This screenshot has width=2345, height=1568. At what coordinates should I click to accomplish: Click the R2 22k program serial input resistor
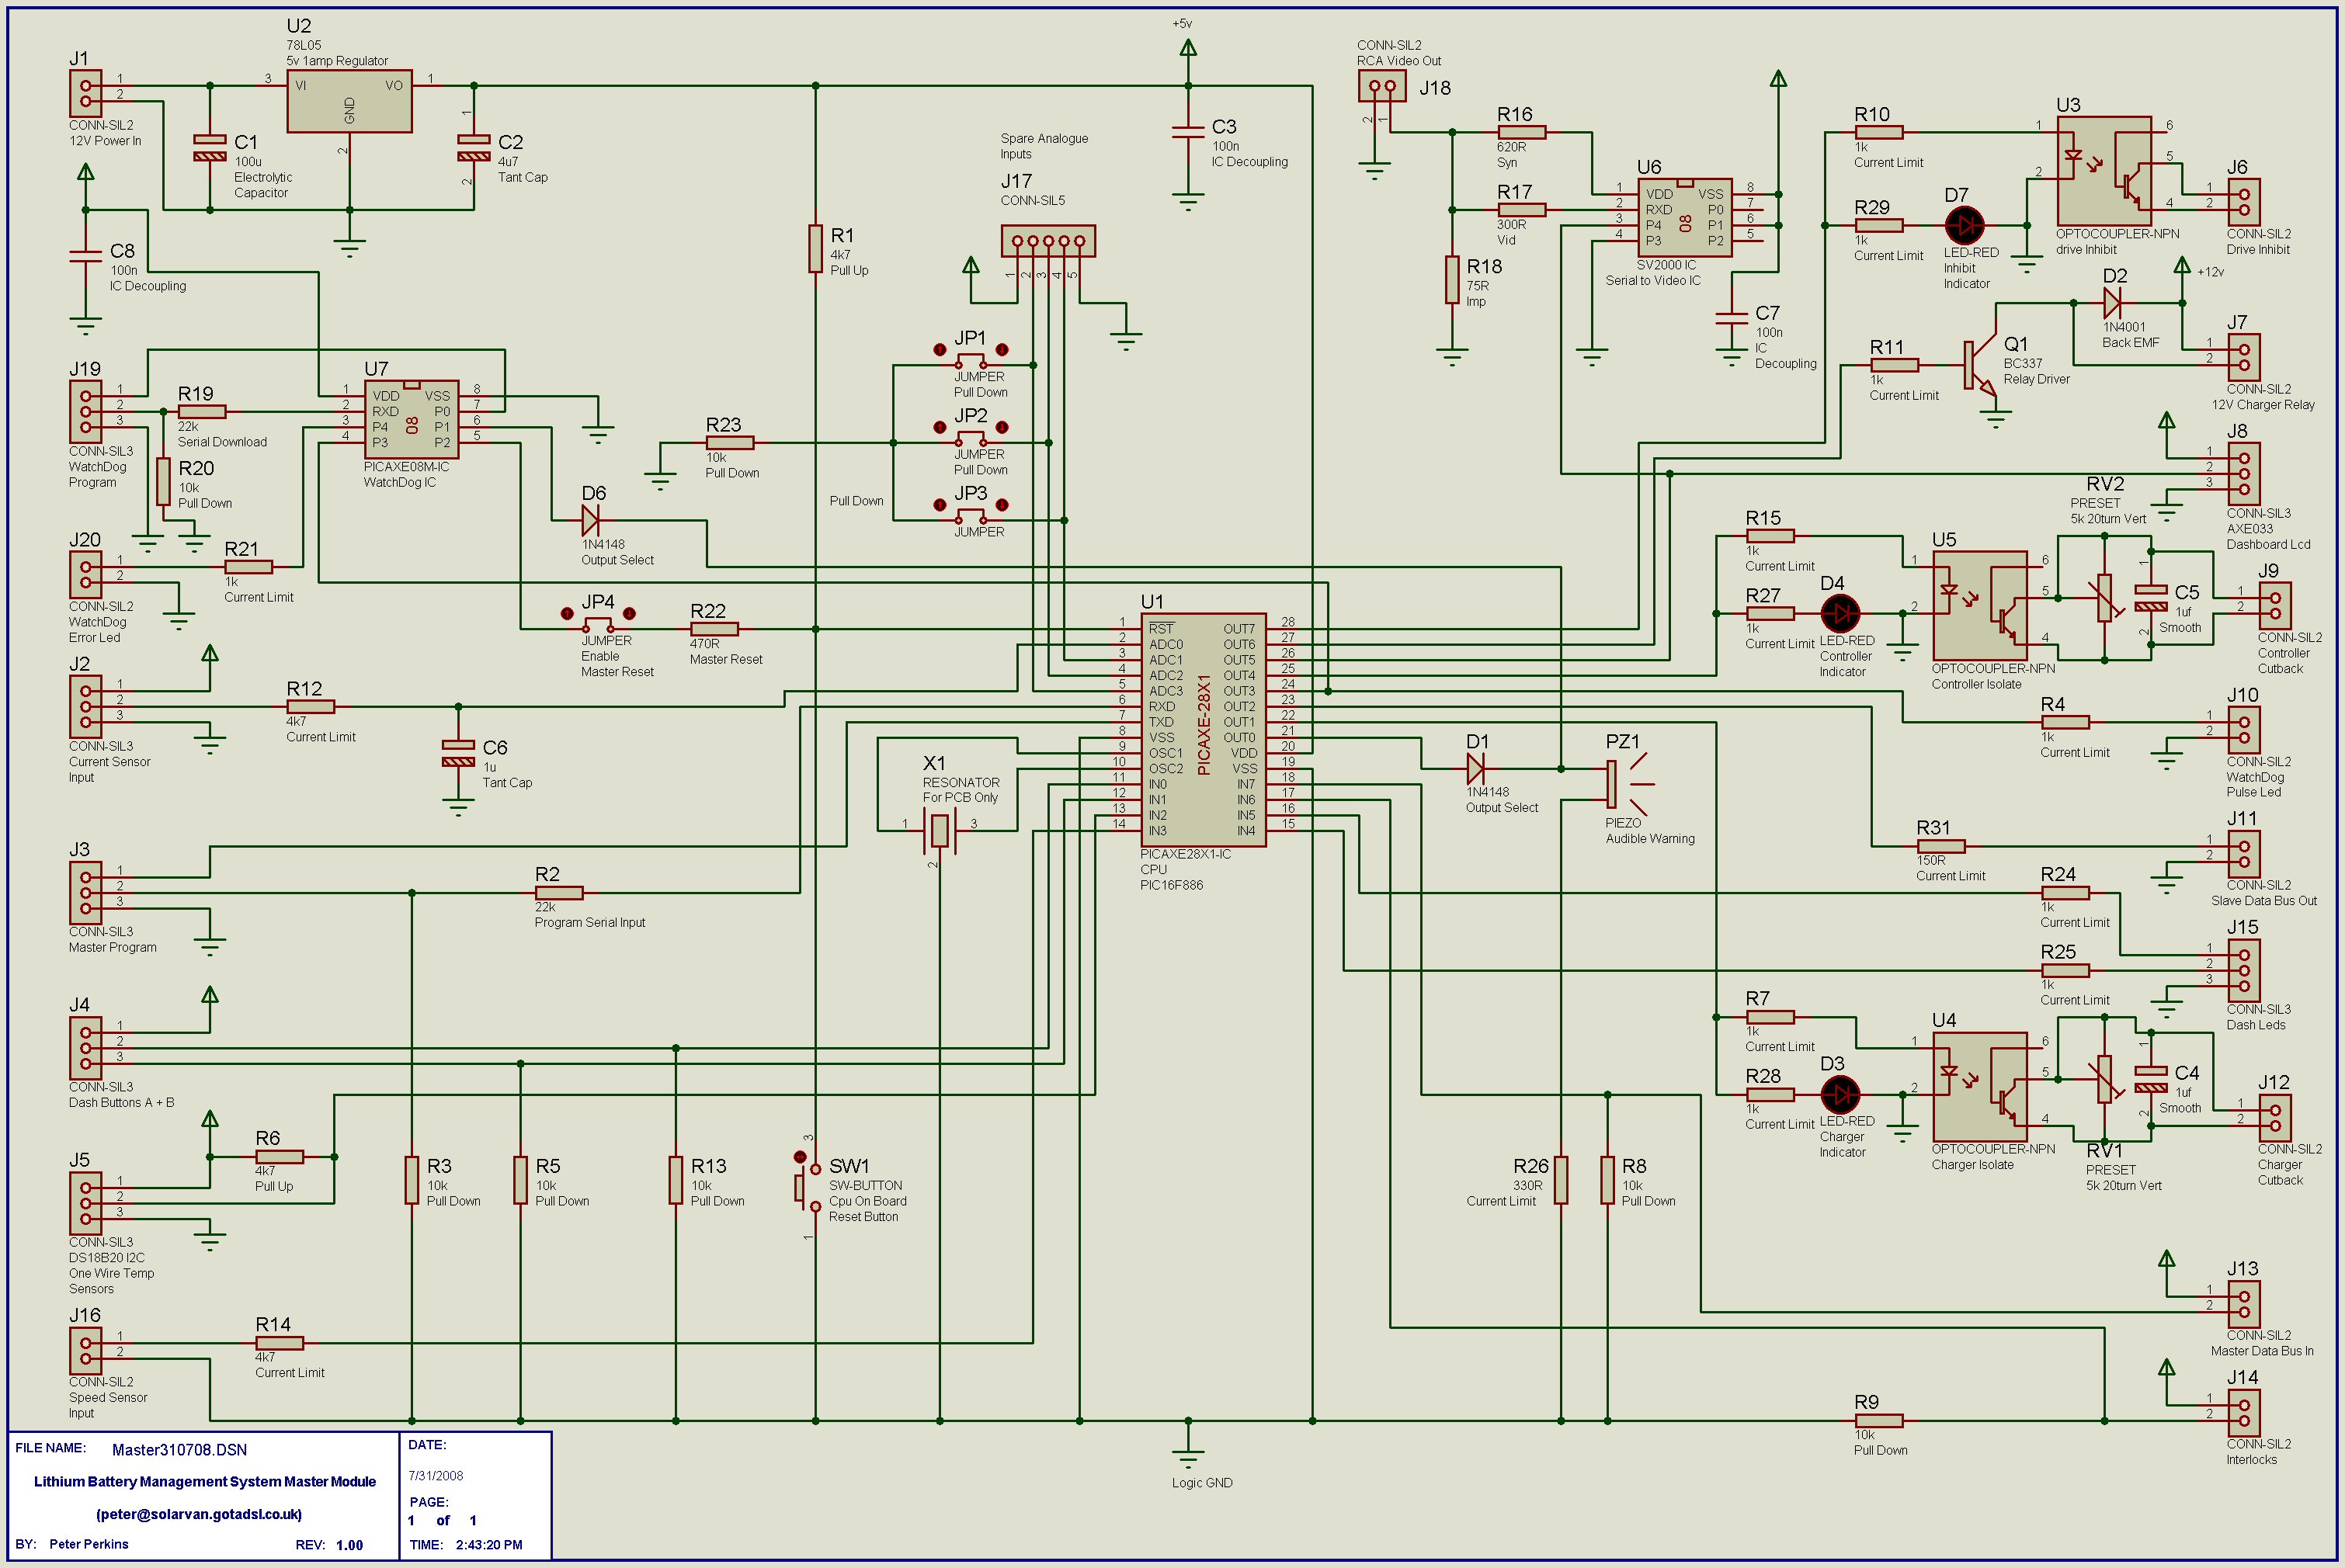point(559,893)
